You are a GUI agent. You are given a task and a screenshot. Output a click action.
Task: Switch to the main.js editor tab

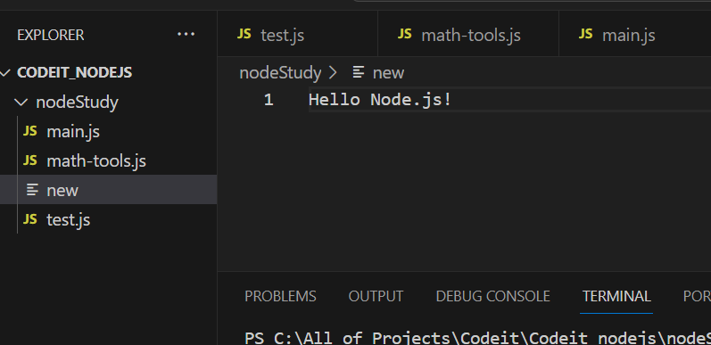[x=635, y=34]
